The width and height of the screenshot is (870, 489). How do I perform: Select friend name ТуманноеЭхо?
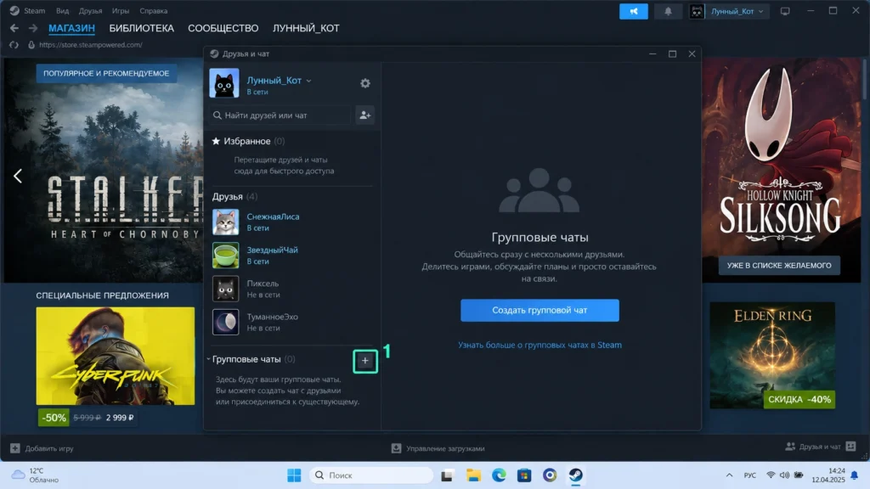click(273, 318)
